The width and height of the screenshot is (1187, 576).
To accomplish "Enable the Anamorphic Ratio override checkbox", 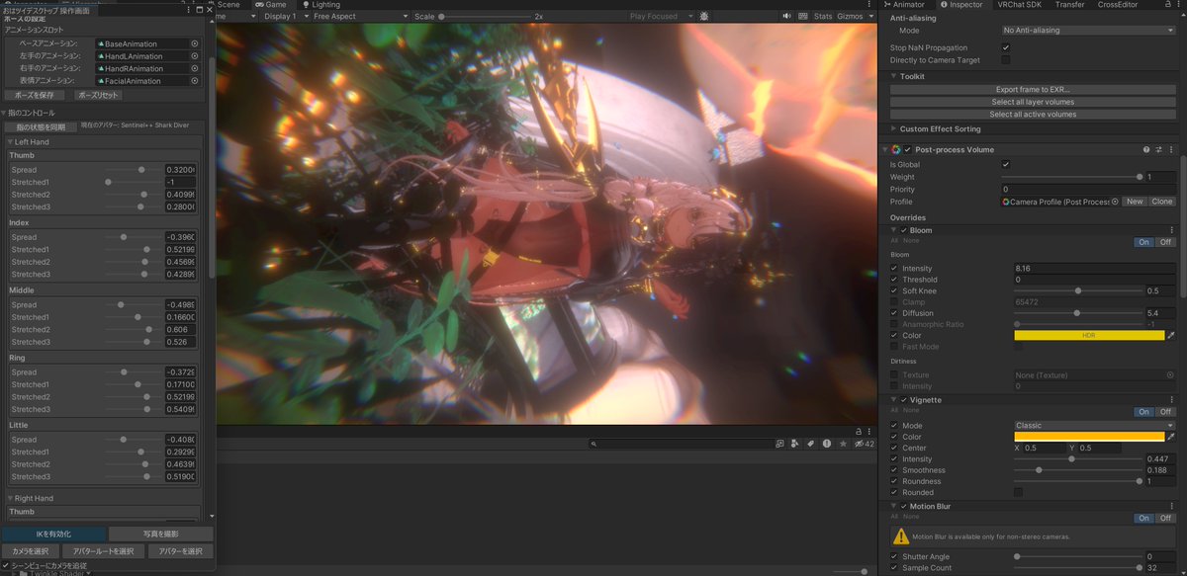I will [895, 324].
